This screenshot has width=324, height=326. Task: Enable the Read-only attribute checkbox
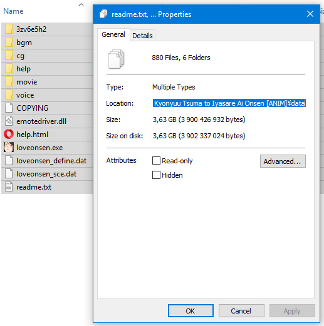click(156, 161)
